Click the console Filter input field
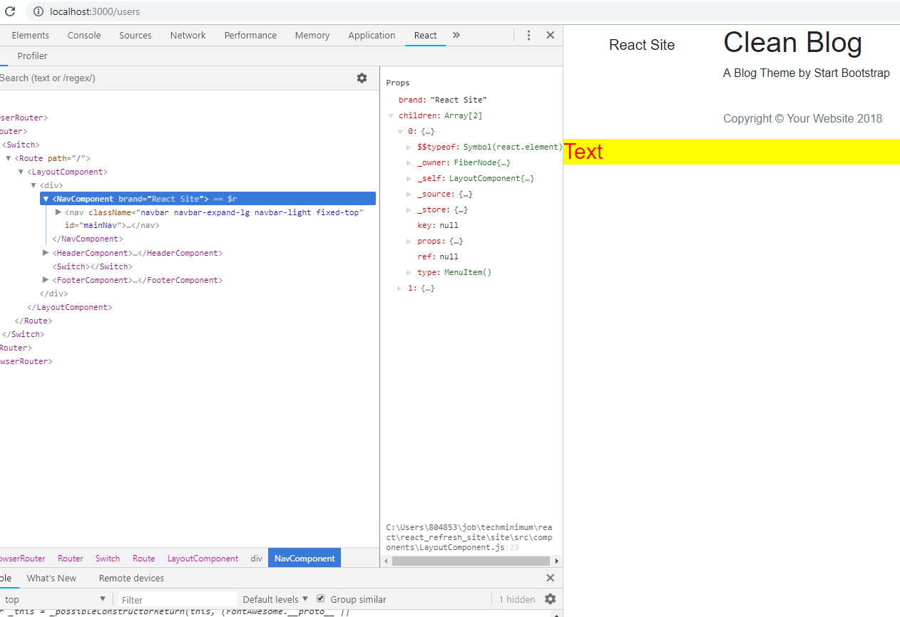 tap(177, 599)
